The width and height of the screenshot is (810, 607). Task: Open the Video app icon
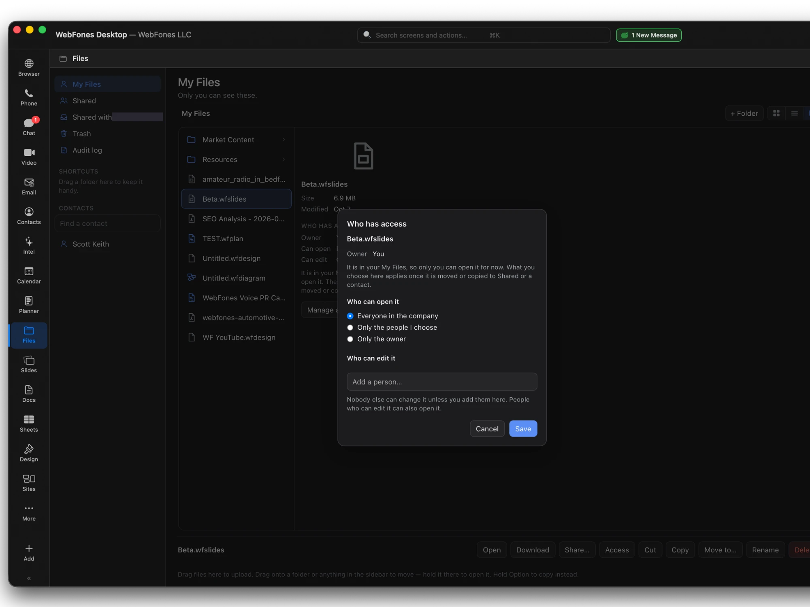click(29, 157)
